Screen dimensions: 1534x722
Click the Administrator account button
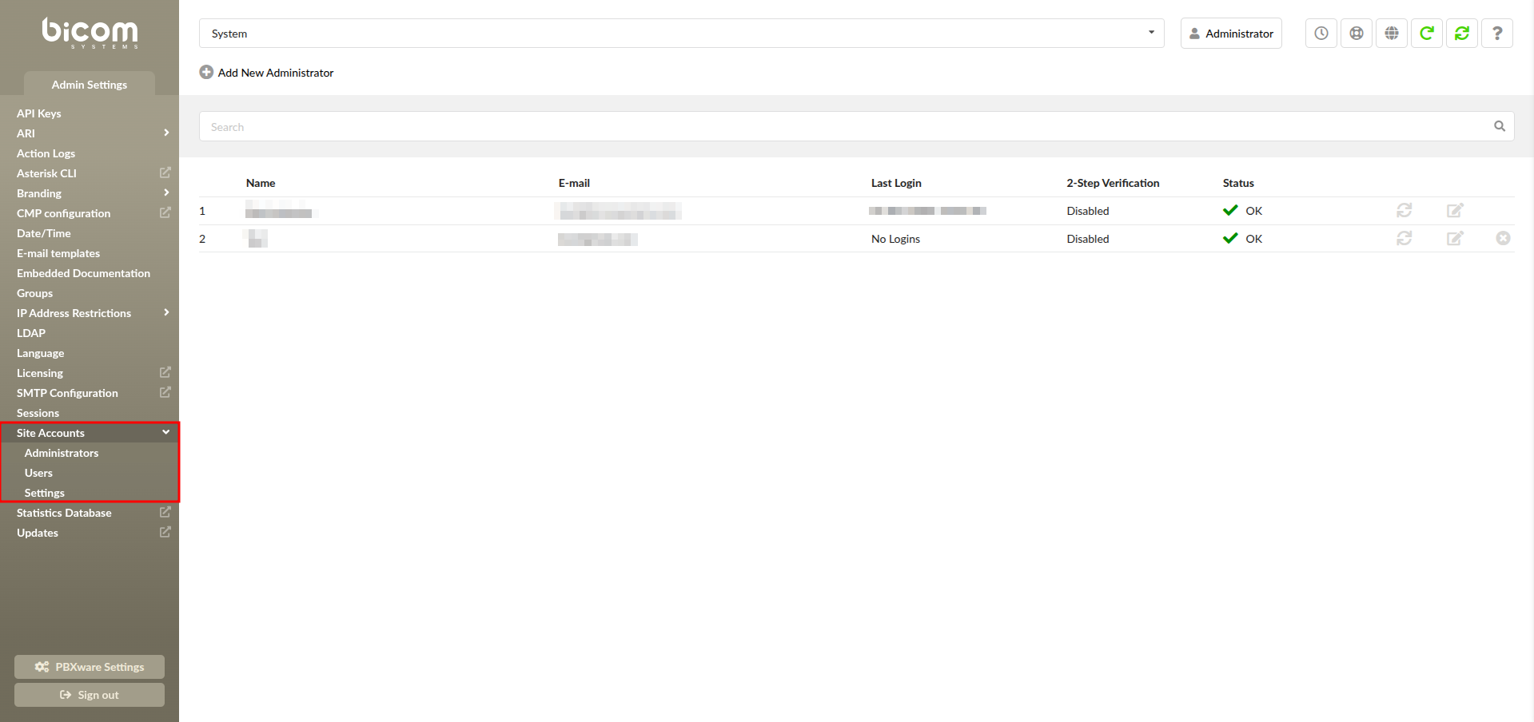(x=1231, y=34)
